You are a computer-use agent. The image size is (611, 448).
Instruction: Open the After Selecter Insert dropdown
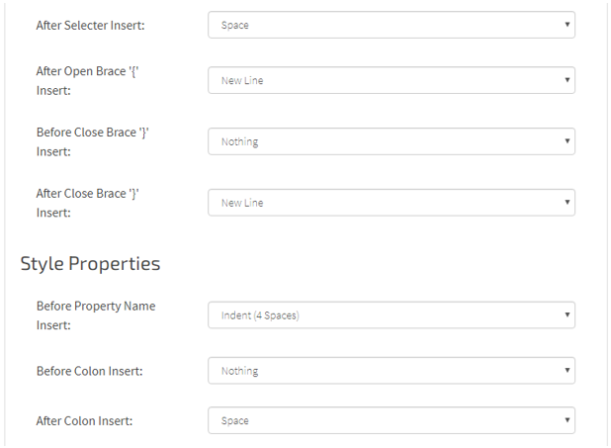391,26
